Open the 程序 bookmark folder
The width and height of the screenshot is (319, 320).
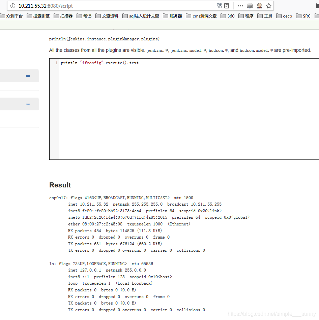[246, 16]
